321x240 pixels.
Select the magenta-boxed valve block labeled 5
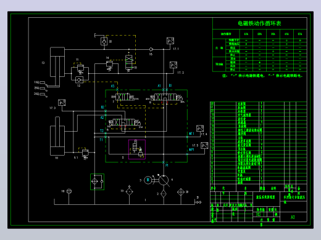[x=137, y=150]
